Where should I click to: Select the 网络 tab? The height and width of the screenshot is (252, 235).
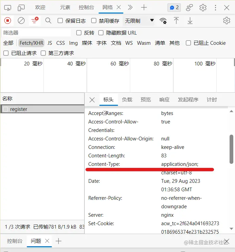coord(107,7)
